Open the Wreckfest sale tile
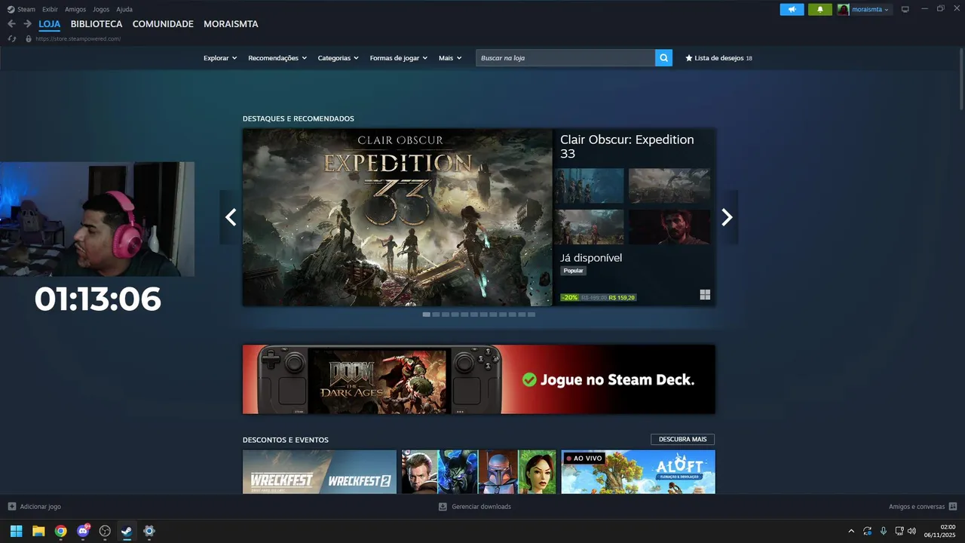Image resolution: width=965 pixels, height=543 pixels. coord(320,472)
